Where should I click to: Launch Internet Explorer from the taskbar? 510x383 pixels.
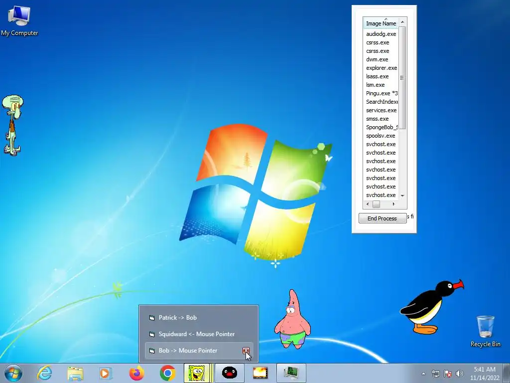44,373
